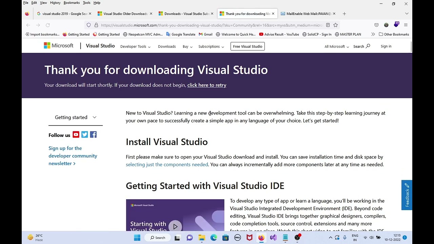Expand Getting started sidebar dropdown
This screenshot has height=244, width=434.
click(x=76, y=117)
